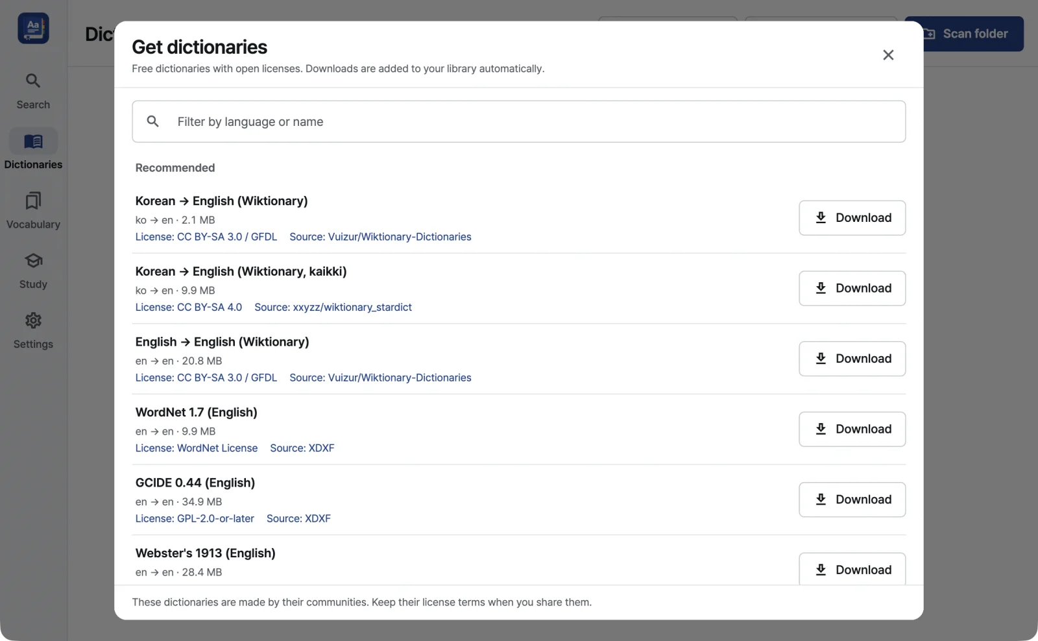Viewport: 1038px width, 641px height.
Task: Click the 'en → en · 28.4 MB' size text
Action: (x=178, y=572)
